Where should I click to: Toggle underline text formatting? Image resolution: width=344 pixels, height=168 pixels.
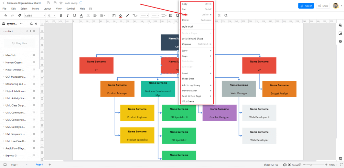click(74, 15)
